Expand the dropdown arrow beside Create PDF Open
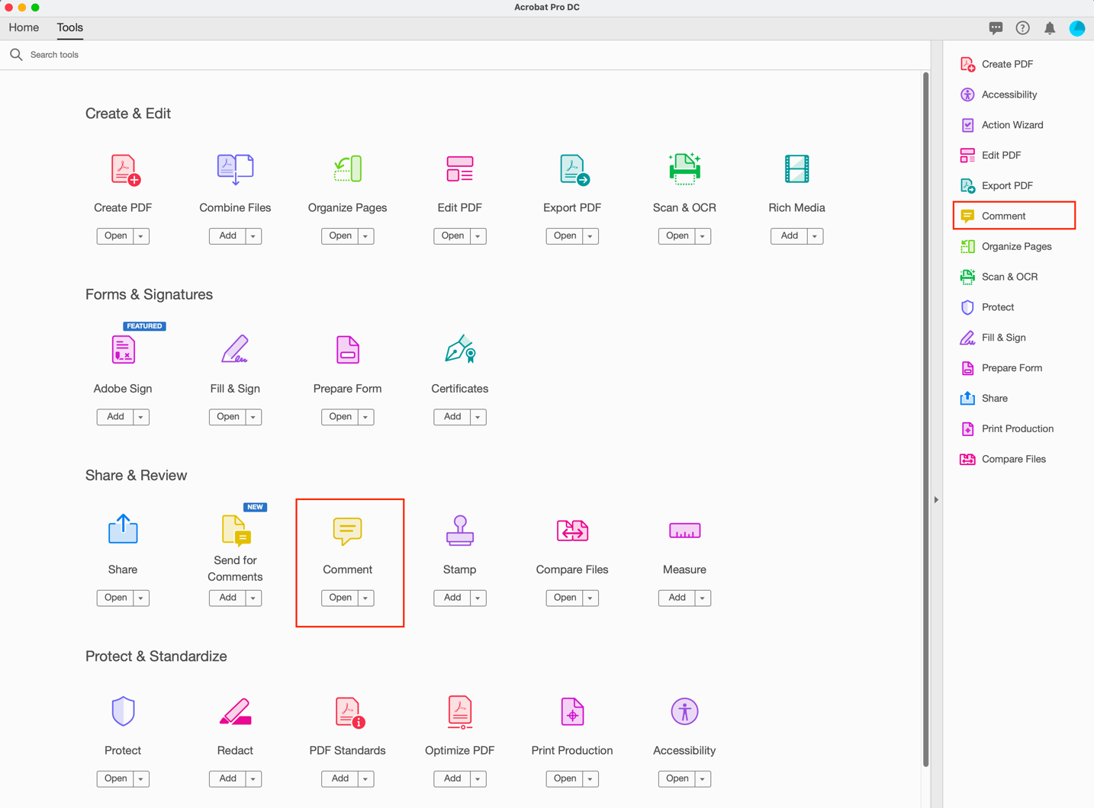The width and height of the screenshot is (1094, 808). [x=141, y=236]
